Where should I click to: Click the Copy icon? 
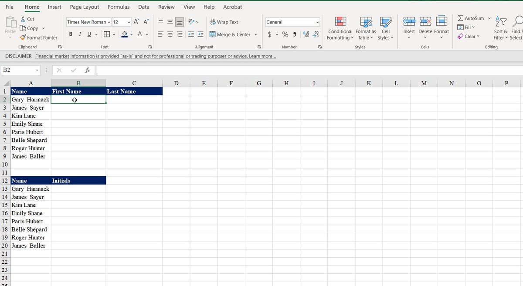coord(23,28)
